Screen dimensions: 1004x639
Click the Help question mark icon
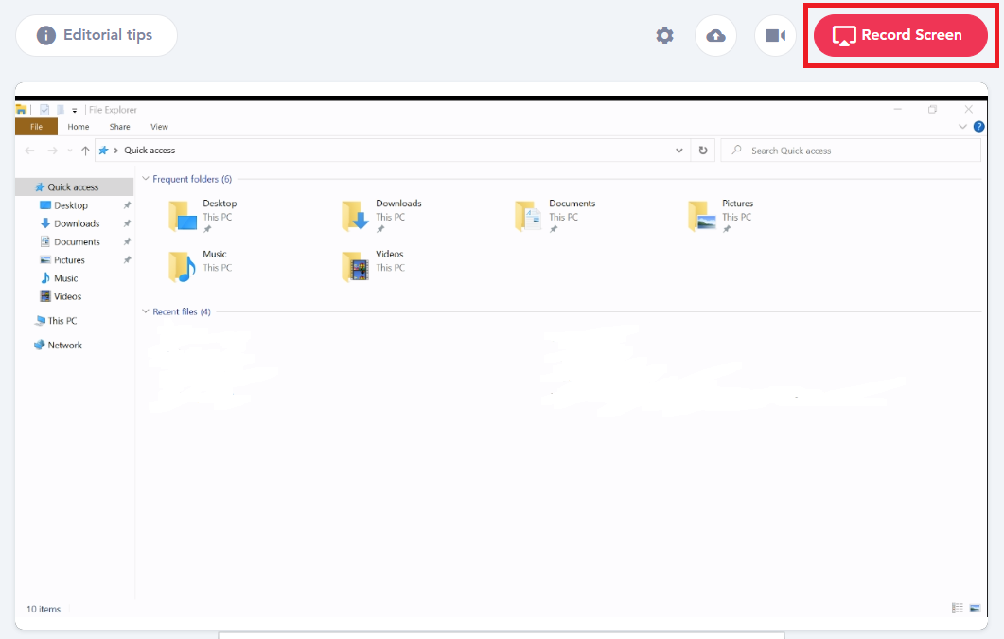point(979,127)
